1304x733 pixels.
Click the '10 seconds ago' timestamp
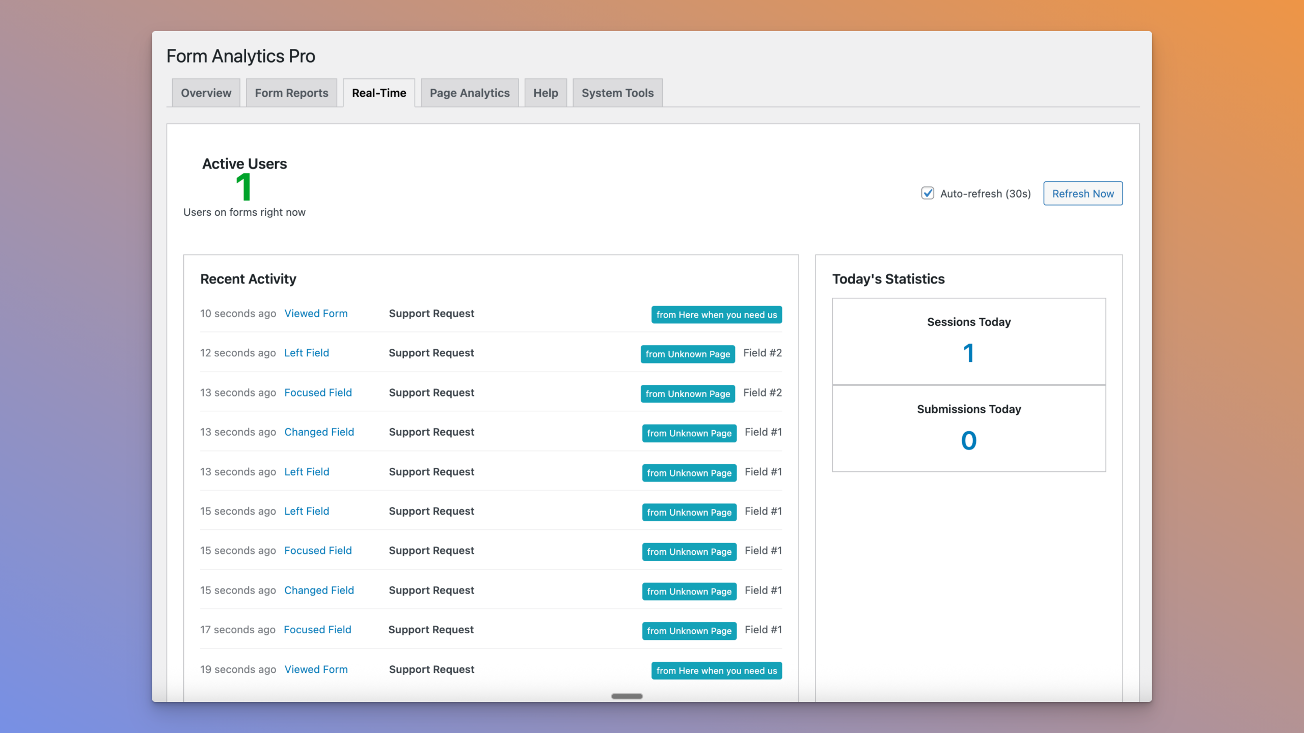tap(238, 314)
